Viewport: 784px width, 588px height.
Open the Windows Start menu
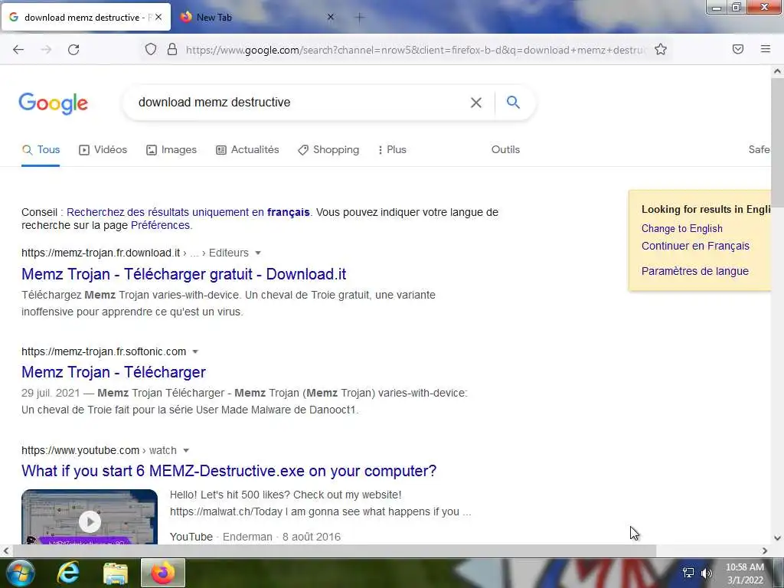pyautogui.click(x=20, y=573)
